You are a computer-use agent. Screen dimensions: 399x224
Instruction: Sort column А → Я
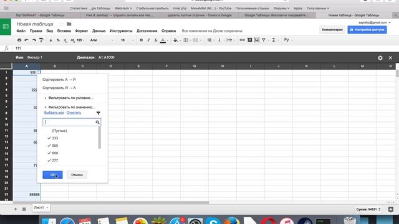coord(59,80)
